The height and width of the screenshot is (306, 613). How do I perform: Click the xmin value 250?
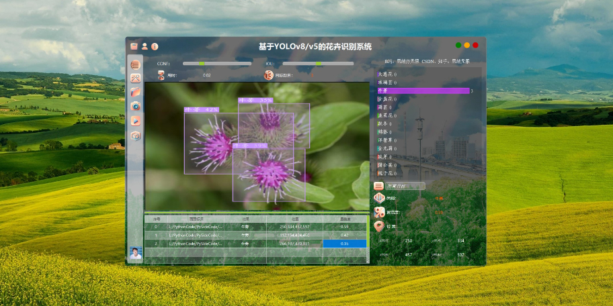coord(409,241)
